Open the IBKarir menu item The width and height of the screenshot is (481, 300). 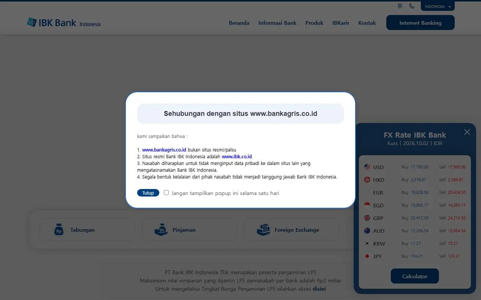pos(341,23)
